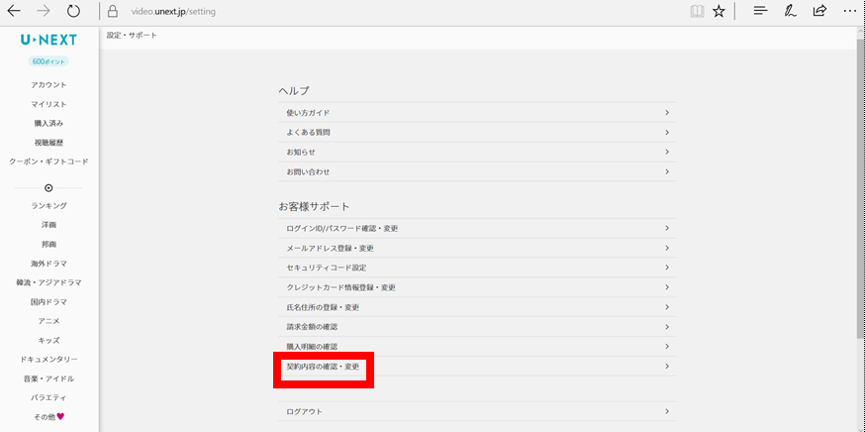
Task: Select 韓流・アジアドラマ in the sidebar
Action: click(x=48, y=282)
